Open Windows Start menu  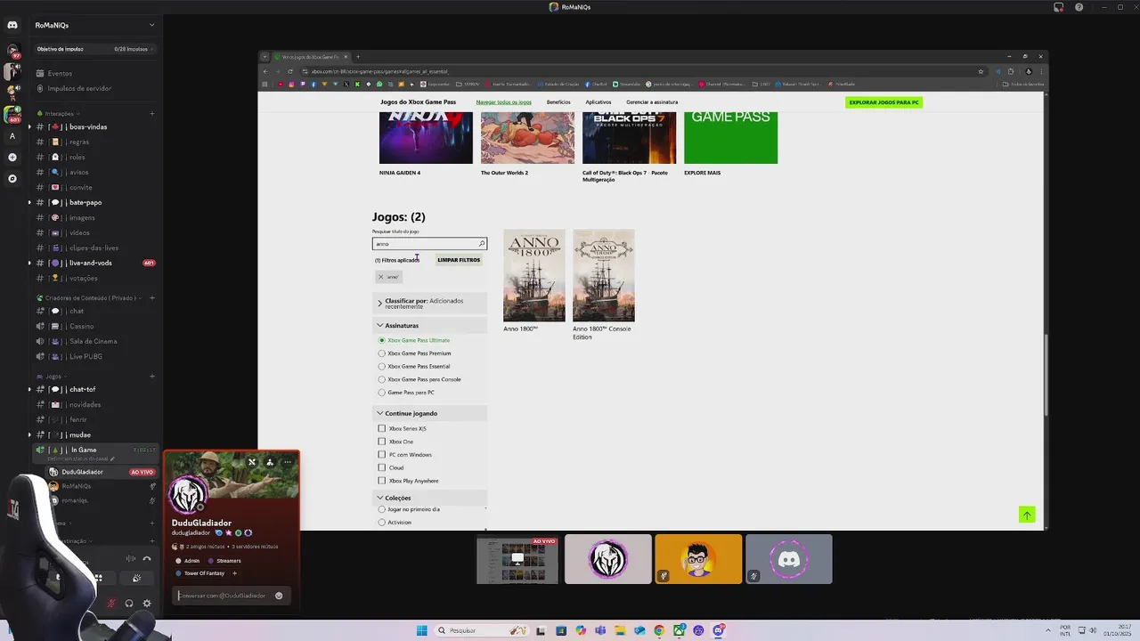point(421,630)
